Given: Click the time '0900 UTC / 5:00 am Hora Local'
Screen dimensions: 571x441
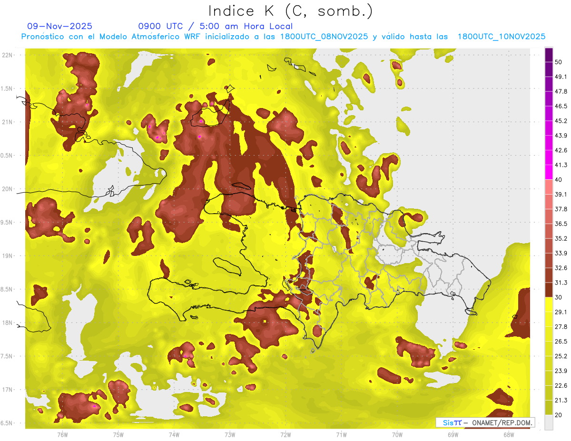Looking at the screenshot, I should tap(215, 26).
